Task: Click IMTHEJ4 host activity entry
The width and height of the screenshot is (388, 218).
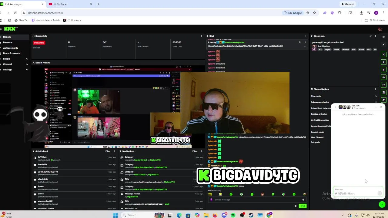Action: coord(75,158)
